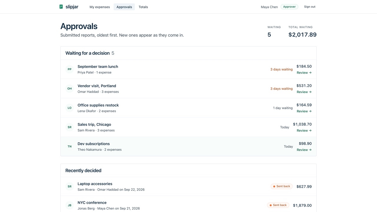Review the Sales trip, Chicago report
Viewport: 377px width, 212px height.
304,130
